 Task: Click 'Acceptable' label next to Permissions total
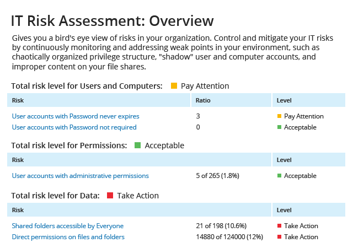tap(164, 145)
